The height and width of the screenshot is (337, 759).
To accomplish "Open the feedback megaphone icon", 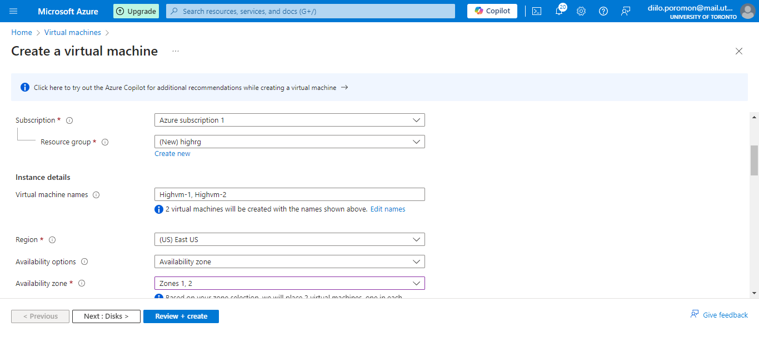I will [625, 11].
